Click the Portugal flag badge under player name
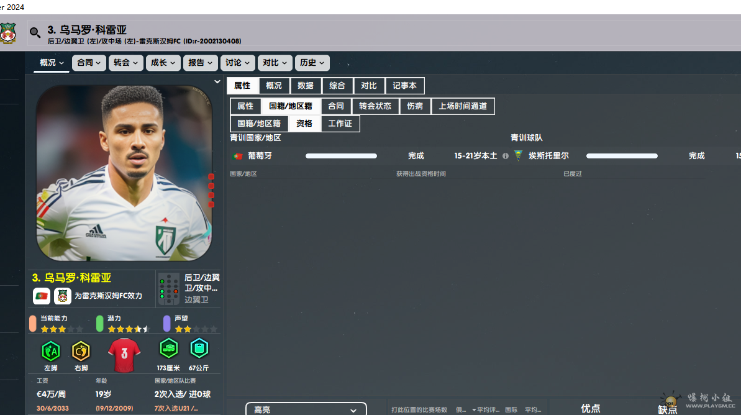Viewport: 741px width, 415px height. pyautogui.click(x=42, y=296)
